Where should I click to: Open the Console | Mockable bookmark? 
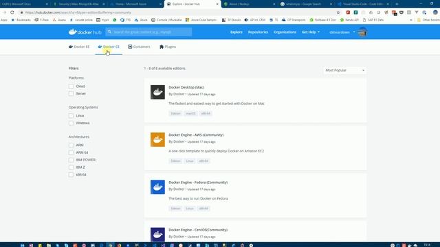pyautogui.click(x=166, y=20)
